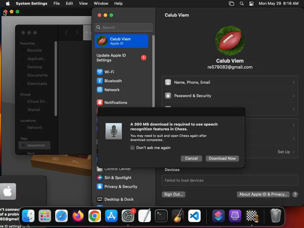Click the Settings sidebar scrollbar
The height and width of the screenshot is (228, 304).
point(153,71)
